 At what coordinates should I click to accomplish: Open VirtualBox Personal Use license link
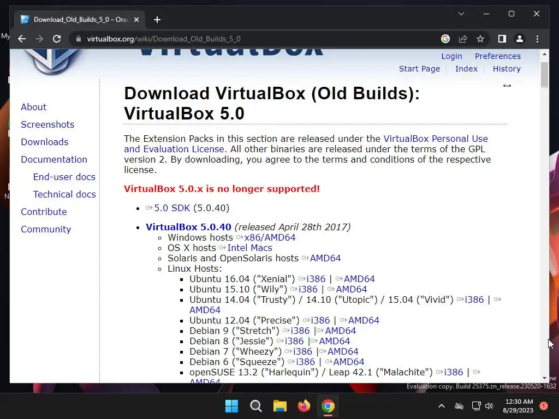[436, 139]
